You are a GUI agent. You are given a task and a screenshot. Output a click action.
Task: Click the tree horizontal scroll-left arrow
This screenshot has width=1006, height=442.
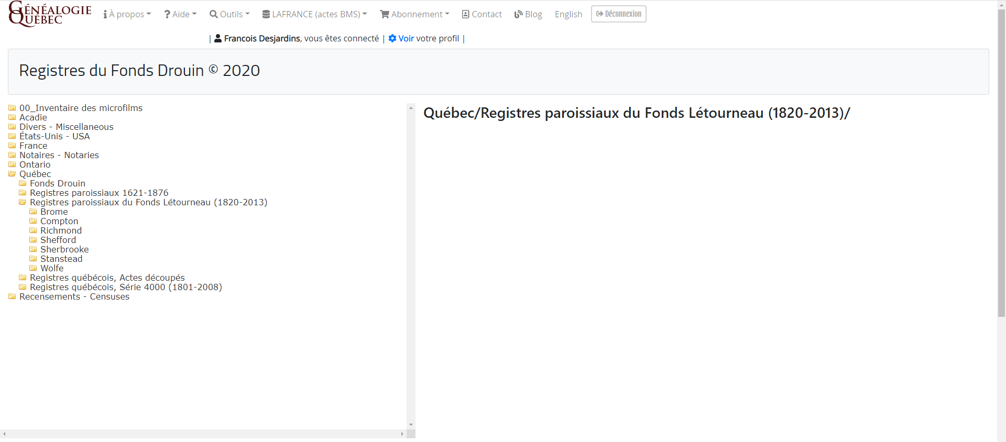[x=4, y=434]
